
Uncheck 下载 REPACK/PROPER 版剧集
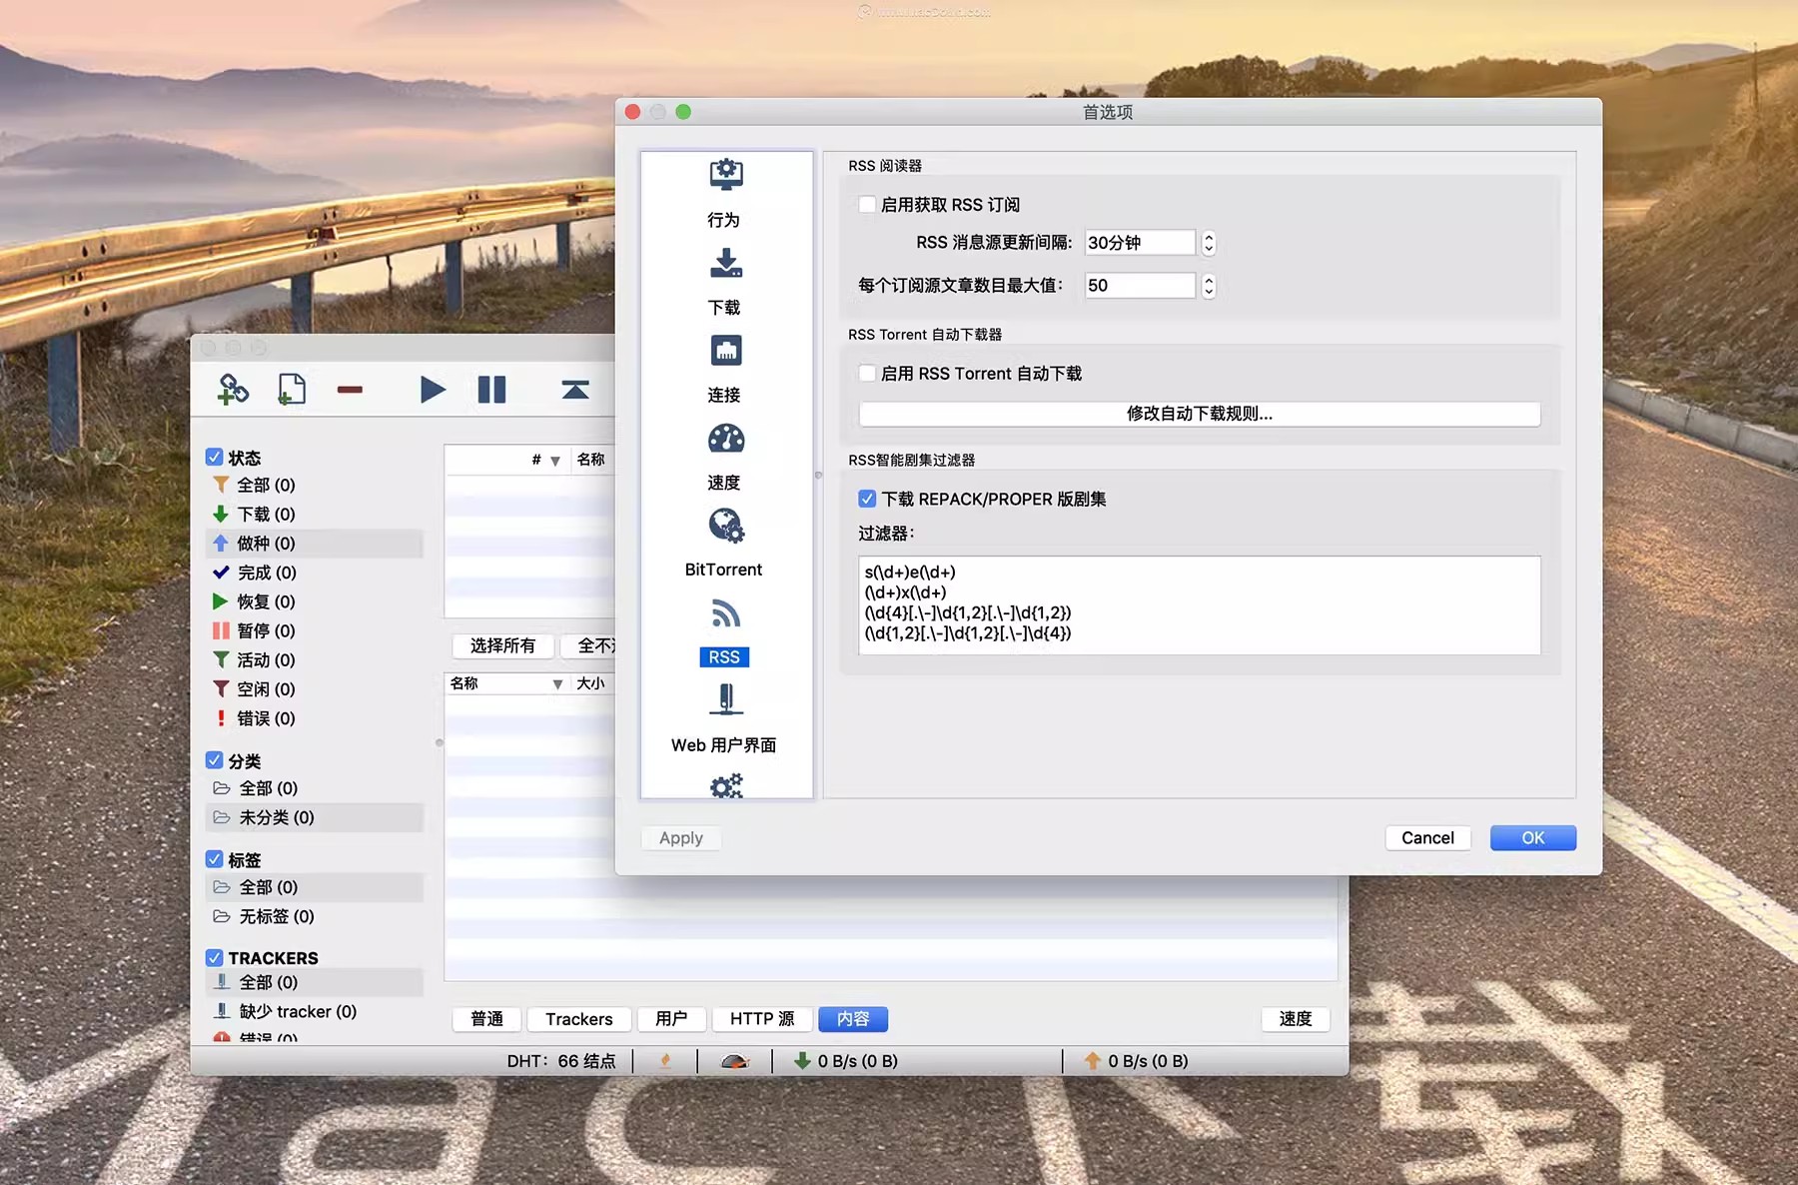point(866,499)
